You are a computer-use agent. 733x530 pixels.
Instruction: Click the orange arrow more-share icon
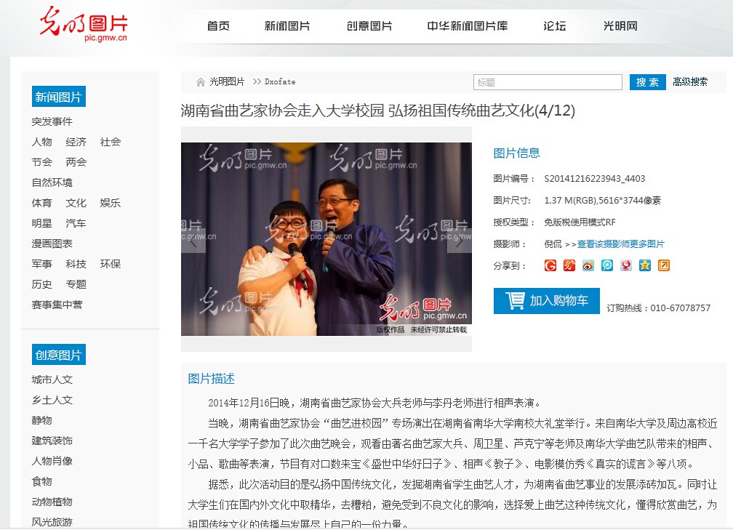664,265
